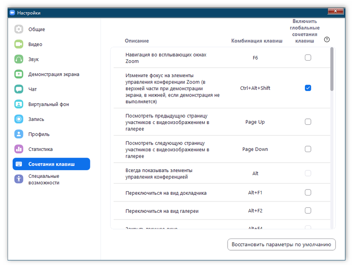Enable global shortcut for Alt+F1 speaker view

tap(308, 193)
